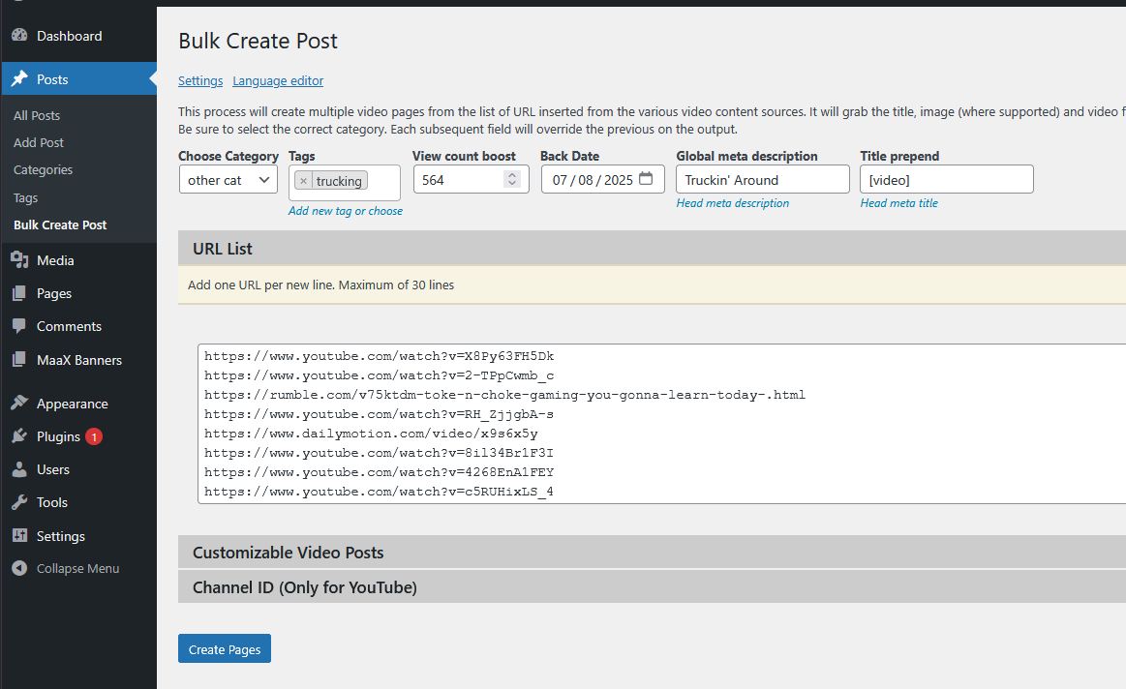Open the Back Date calendar picker

[646, 179]
